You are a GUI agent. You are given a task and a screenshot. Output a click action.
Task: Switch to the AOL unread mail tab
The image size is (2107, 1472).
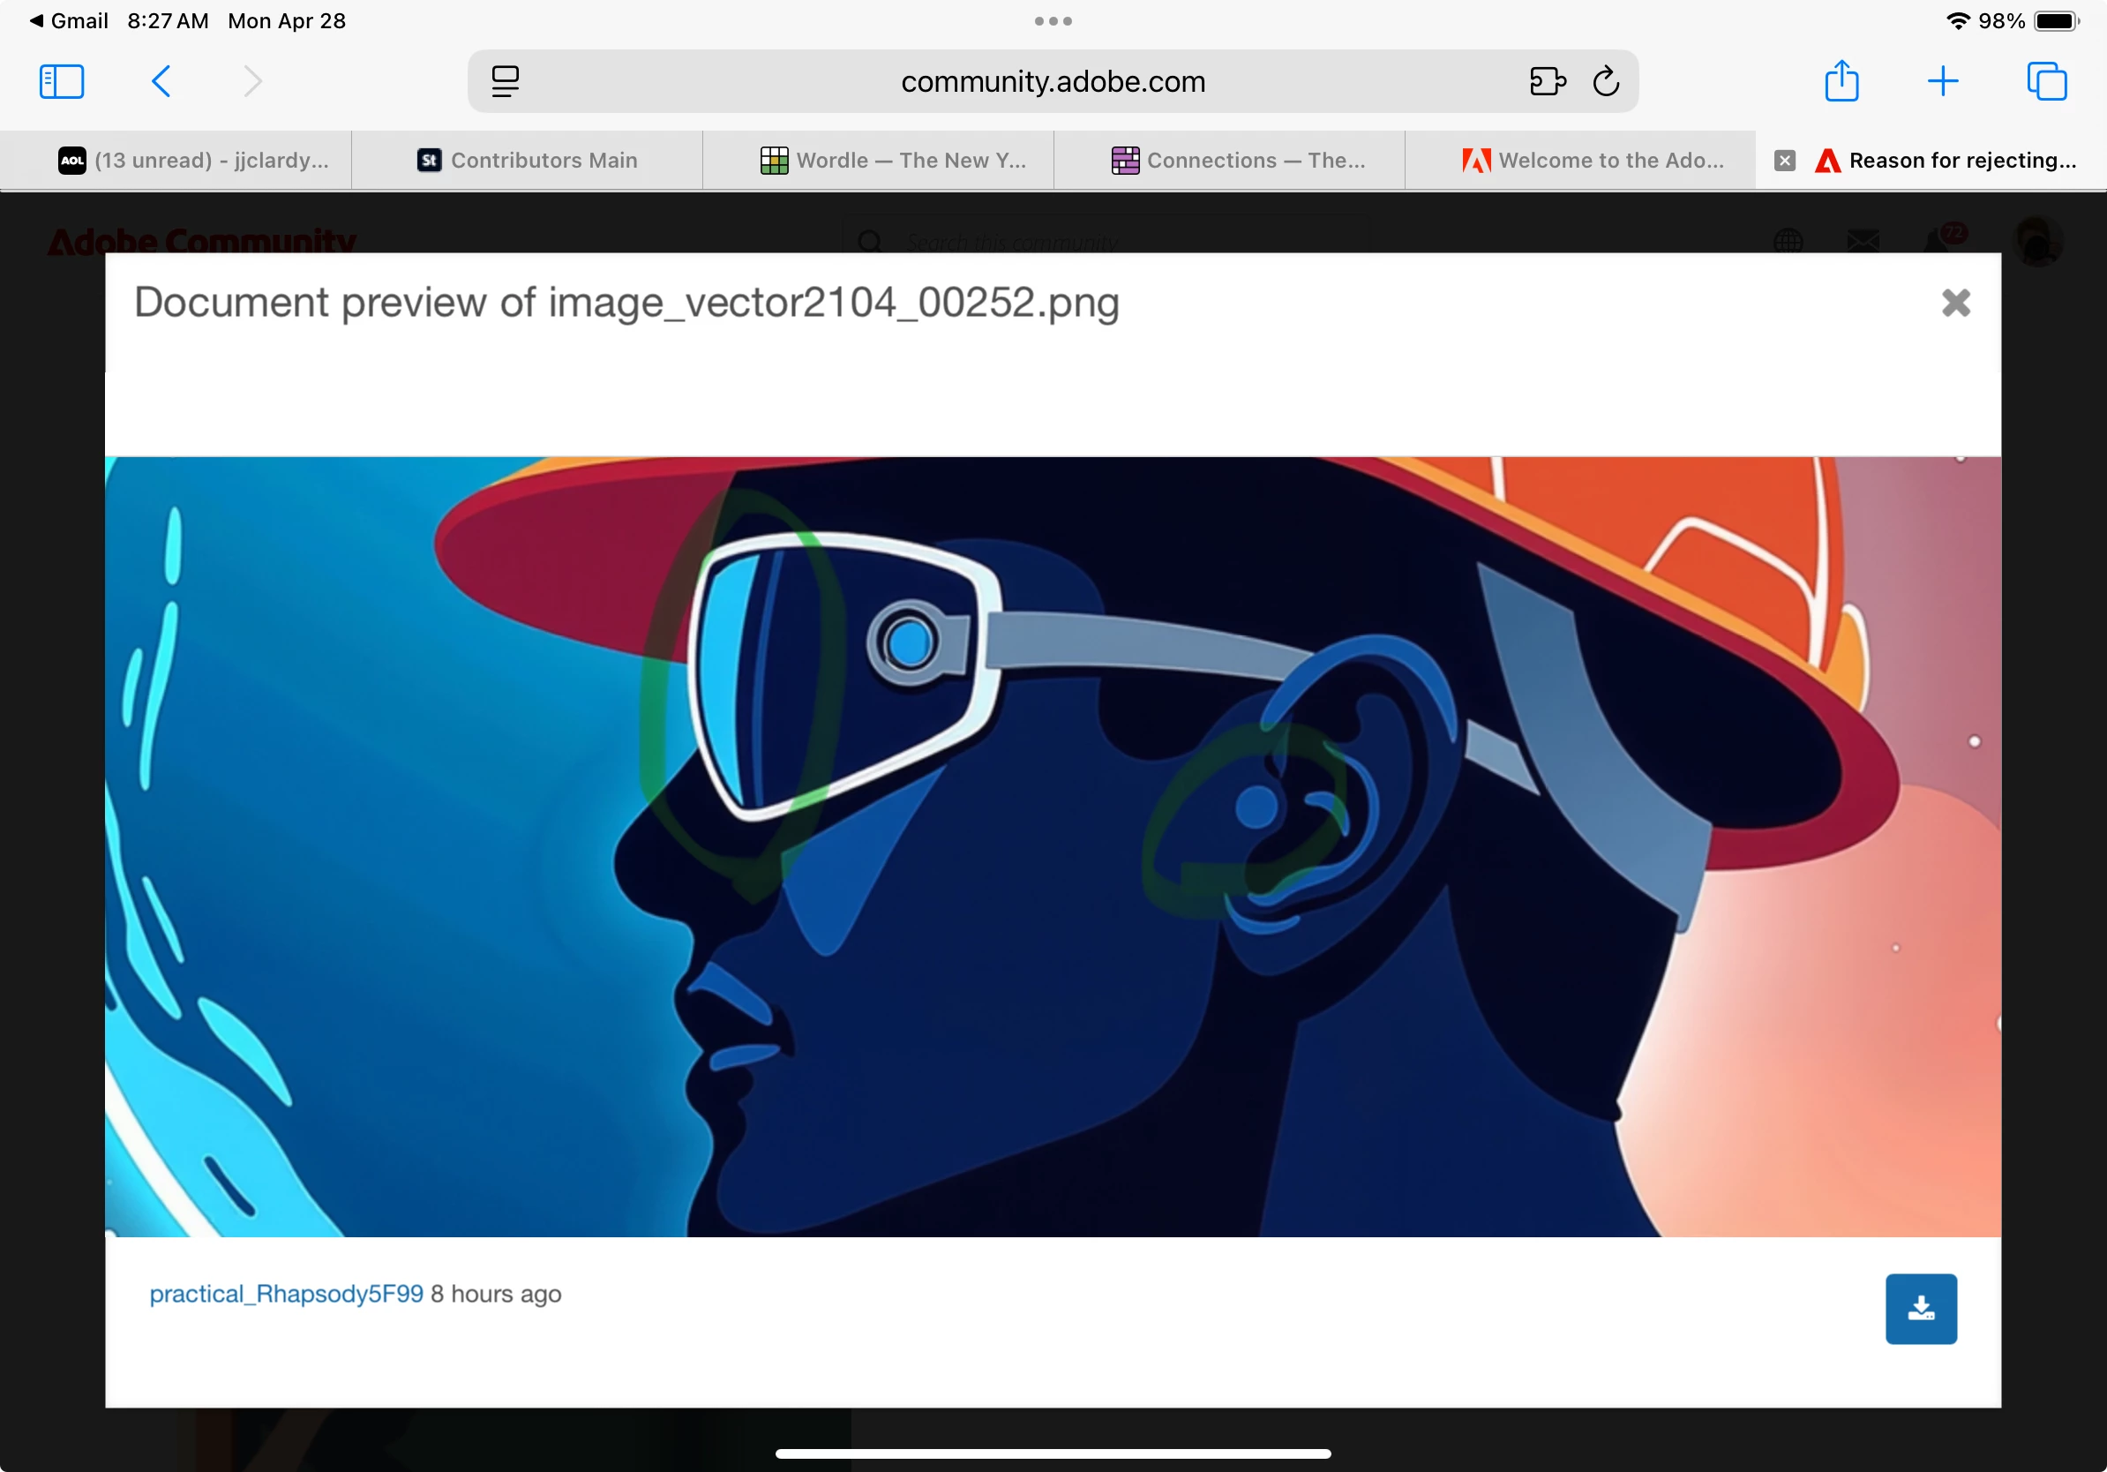pyautogui.click(x=192, y=161)
